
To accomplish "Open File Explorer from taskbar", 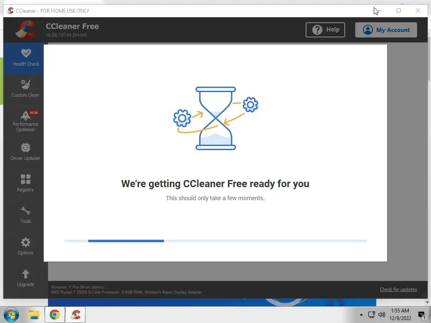I will click(x=34, y=315).
